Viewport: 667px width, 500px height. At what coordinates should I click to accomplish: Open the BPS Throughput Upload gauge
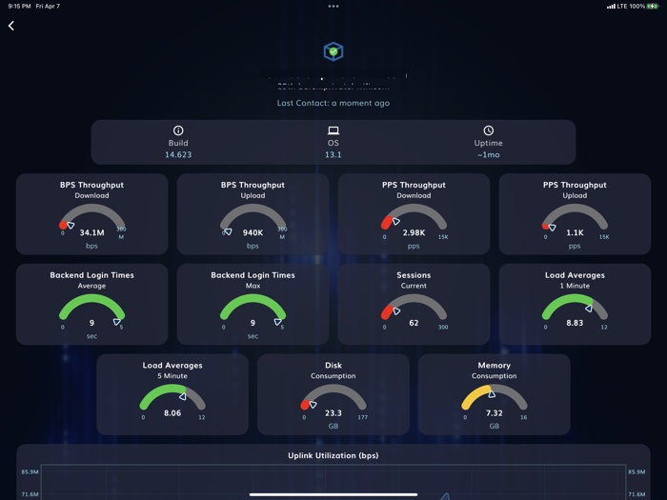coord(253,214)
